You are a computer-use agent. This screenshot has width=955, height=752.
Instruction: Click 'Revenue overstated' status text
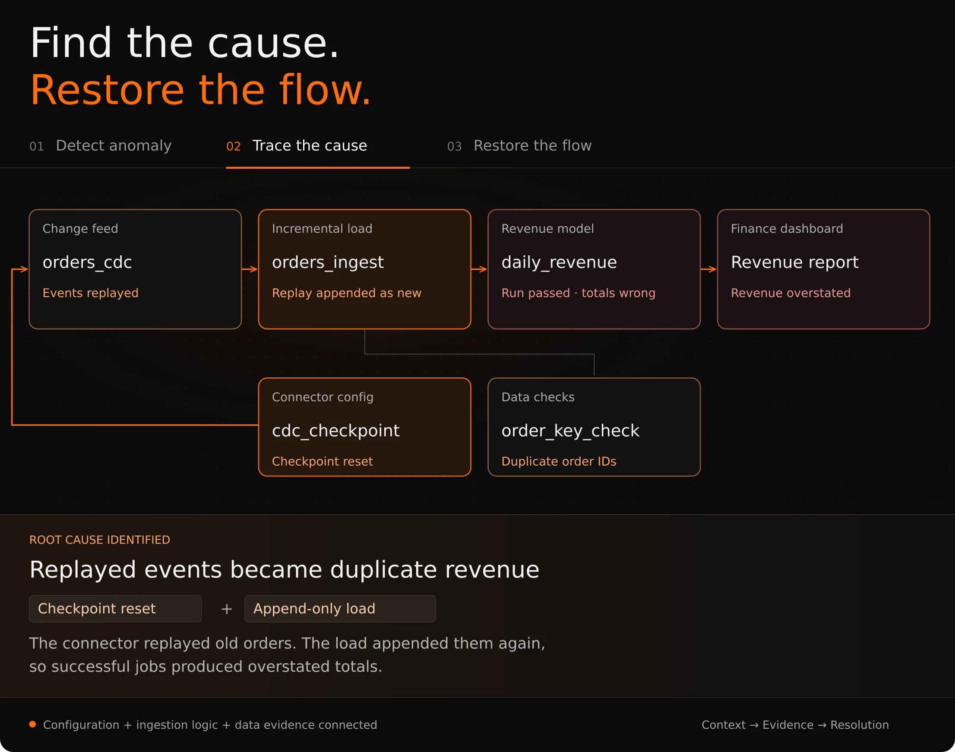791,293
